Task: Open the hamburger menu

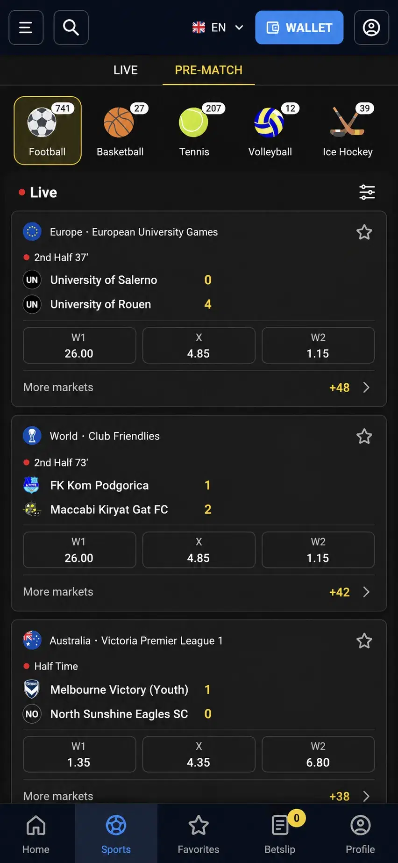Action: [x=26, y=28]
